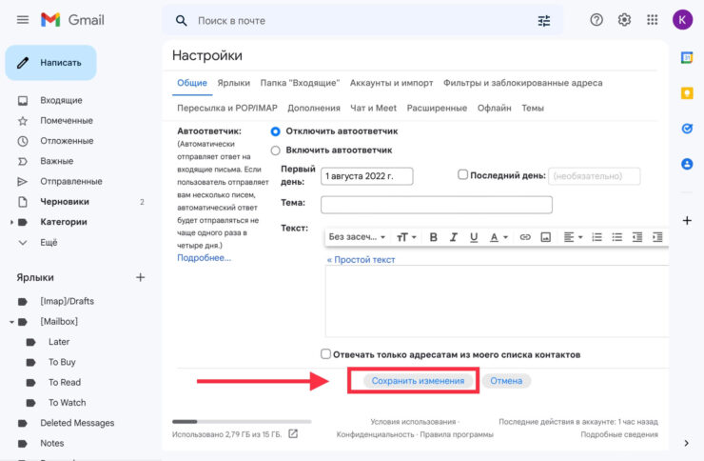Screen dimensions: 704x461
Task: Click the search filter options icon
Action: point(544,21)
